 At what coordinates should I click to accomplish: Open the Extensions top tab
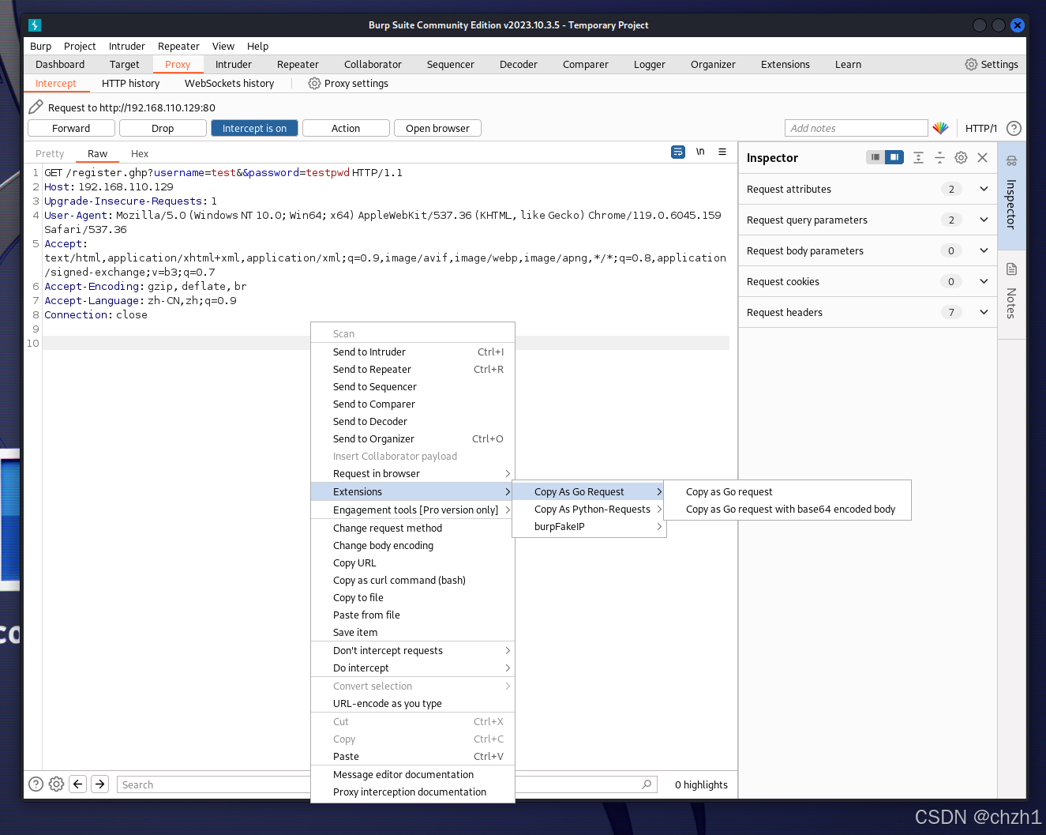click(x=785, y=65)
